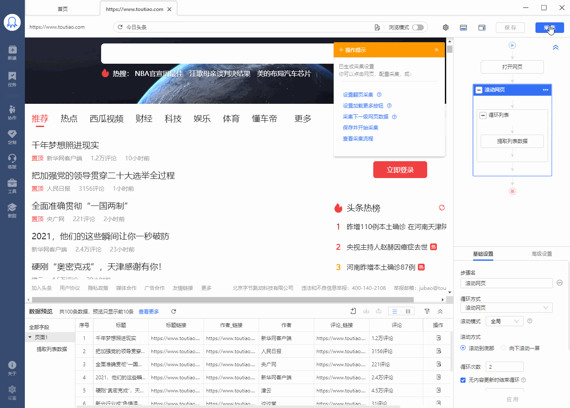Click the filter icon in data preview toolbar

coord(427,311)
